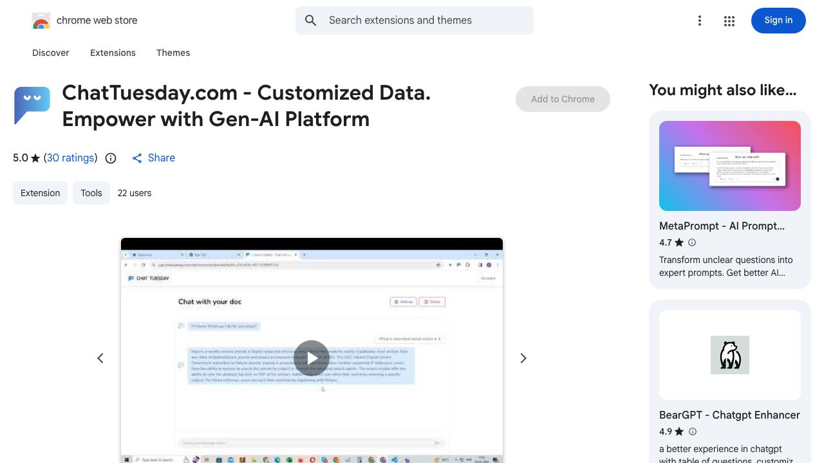This screenshot has width=824, height=463.
Task: Go to the Themes tab
Action: [173, 53]
